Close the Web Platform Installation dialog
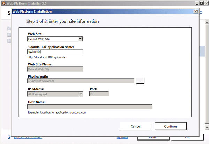209x144 pixels. pos(195,11)
